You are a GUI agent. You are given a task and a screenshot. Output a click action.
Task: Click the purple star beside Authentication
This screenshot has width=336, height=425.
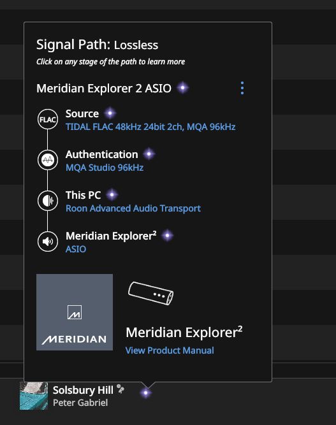(x=149, y=154)
